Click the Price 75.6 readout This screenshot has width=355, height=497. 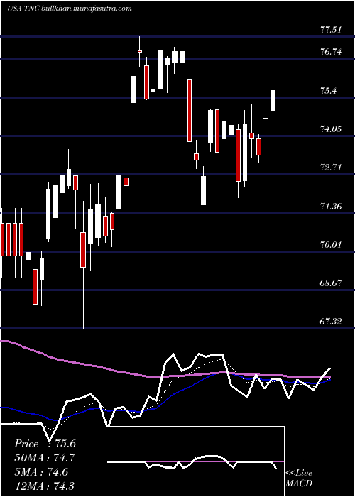pyautogui.click(x=45, y=444)
